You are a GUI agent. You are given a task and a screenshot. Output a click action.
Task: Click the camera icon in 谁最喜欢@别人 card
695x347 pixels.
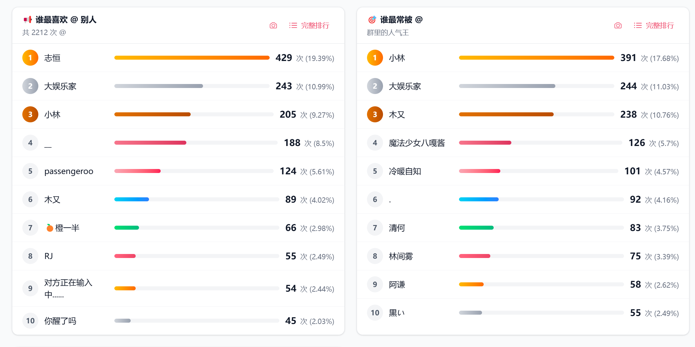point(273,26)
